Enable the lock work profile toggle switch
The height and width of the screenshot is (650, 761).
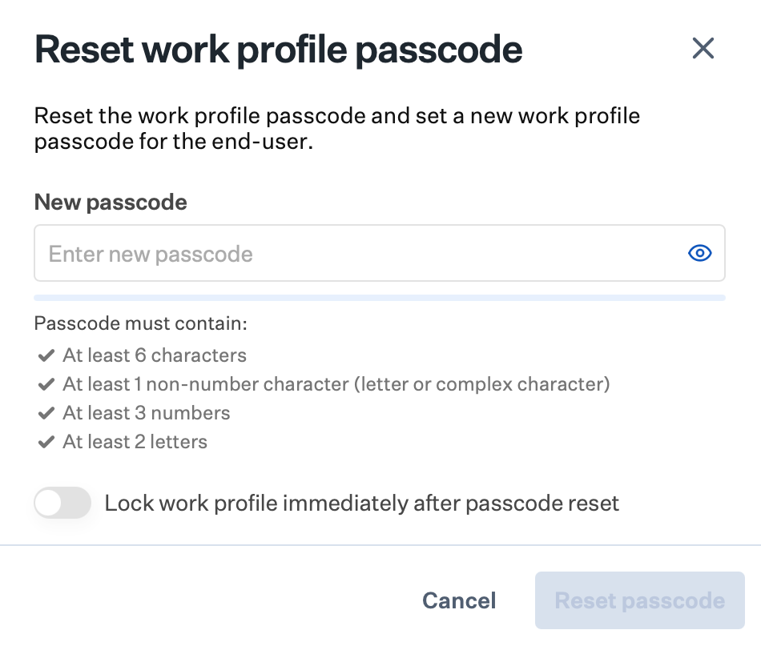(62, 504)
